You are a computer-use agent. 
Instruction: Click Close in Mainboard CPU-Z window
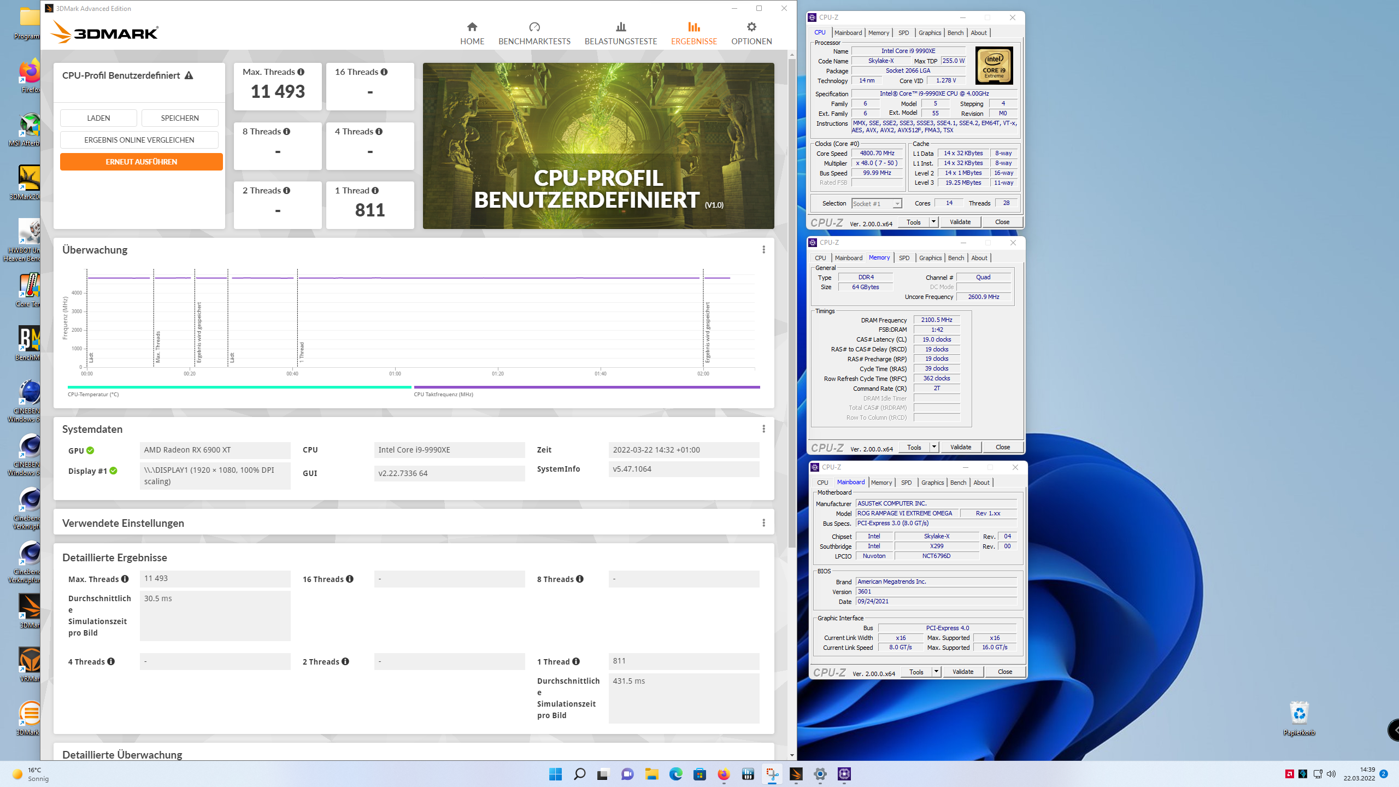click(1005, 672)
